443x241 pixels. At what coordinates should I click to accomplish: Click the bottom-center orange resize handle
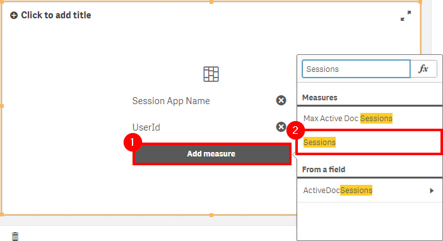(x=211, y=215)
